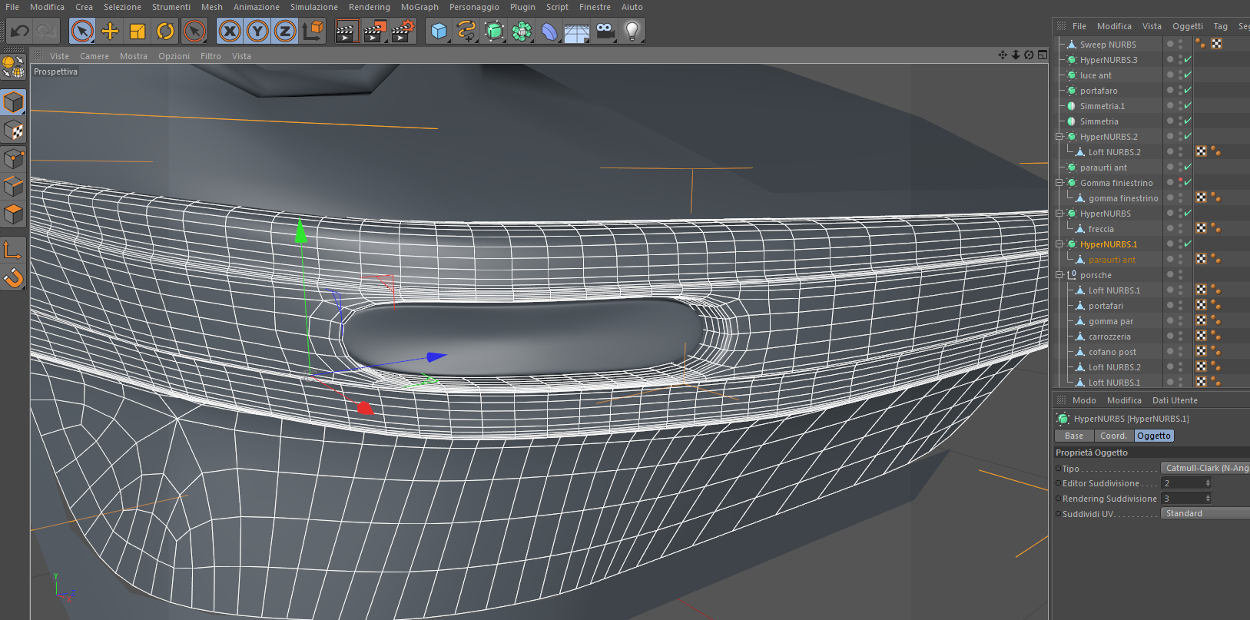This screenshot has height=620, width=1250.
Task: Toggle visibility dots for Gomma finiestrino
Action: pos(1180,182)
